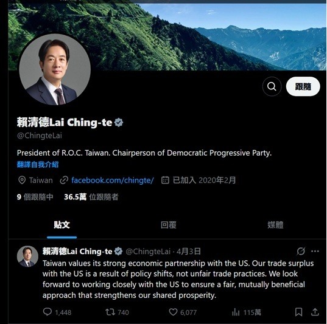Switch to the 媒體 tab
Image resolution: width=327 pixels, height=324 pixels.
click(x=275, y=225)
